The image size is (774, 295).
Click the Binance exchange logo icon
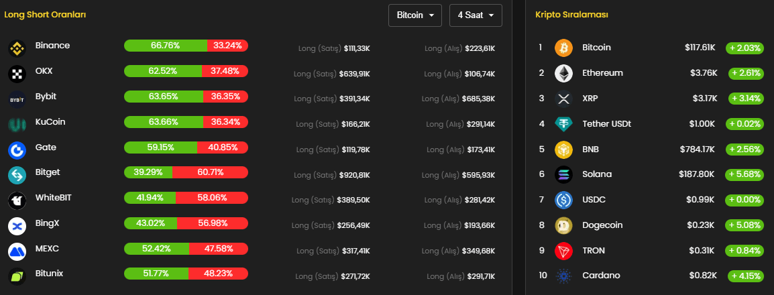point(17,48)
